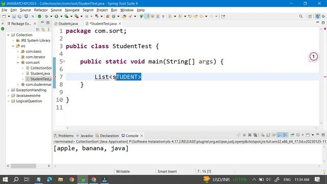Toggle Show Whitespace Characters toolbar icon
The height and width of the screenshot is (184, 327).
pyautogui.click(x=163, y=16)
